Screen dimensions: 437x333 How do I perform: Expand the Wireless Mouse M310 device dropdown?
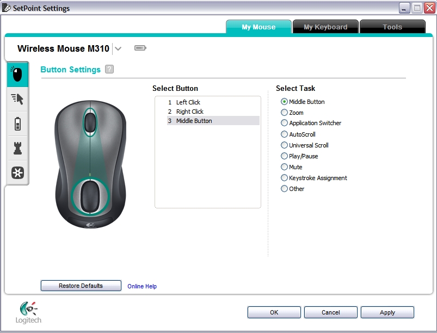pyautogui.click(x=118, y=49)
